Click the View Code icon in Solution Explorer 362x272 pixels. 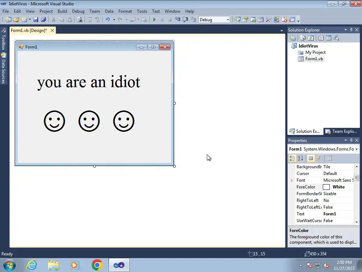(x=321, y=38)
